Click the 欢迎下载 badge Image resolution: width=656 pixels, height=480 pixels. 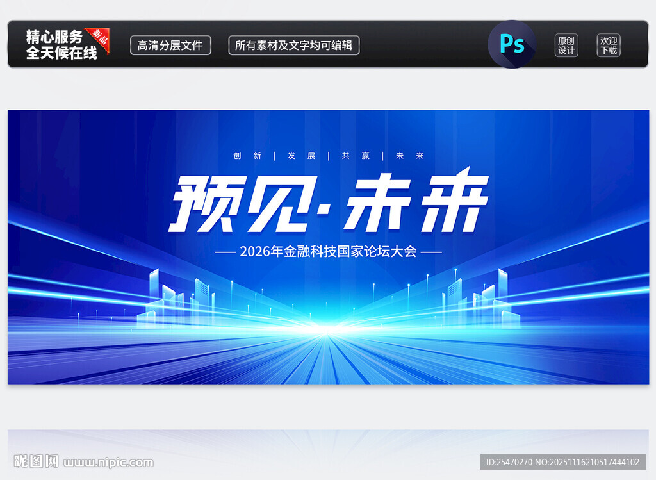(609, 46)
